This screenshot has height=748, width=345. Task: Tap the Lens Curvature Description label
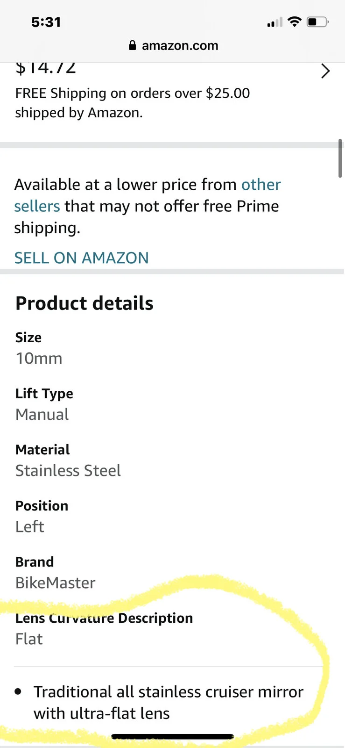(104, 618)
